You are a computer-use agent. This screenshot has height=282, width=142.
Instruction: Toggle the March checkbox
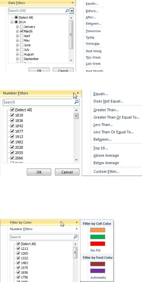[x=22, y=31]
